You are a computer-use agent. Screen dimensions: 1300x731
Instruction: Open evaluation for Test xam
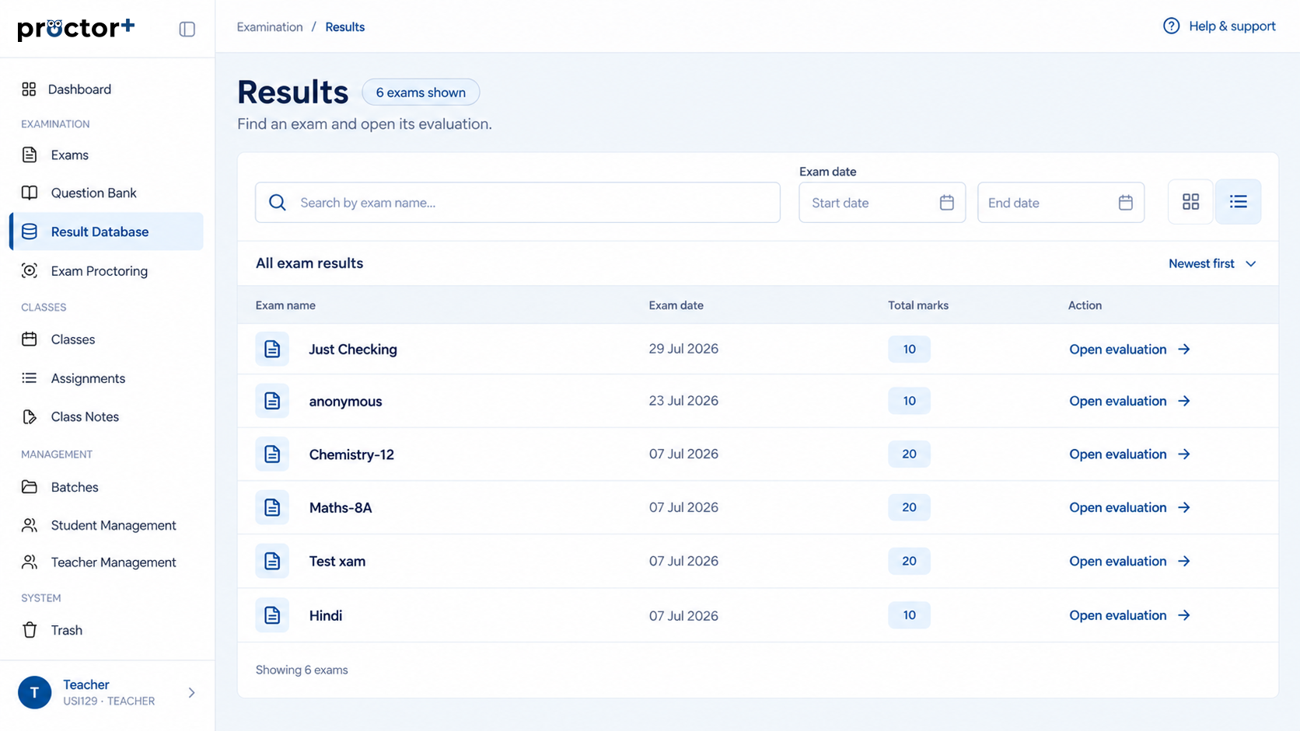point(1130,561)
